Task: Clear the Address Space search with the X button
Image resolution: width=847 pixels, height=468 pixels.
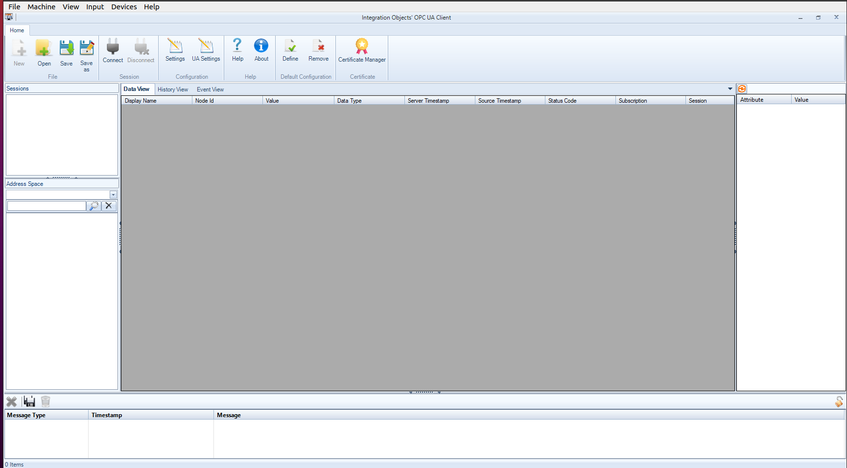Action: click(109, 206)
